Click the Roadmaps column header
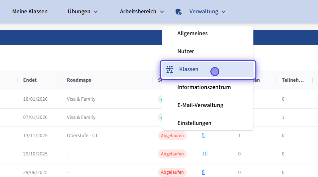The height and width of the screenshot is (177, 318). tap(79, 80)
